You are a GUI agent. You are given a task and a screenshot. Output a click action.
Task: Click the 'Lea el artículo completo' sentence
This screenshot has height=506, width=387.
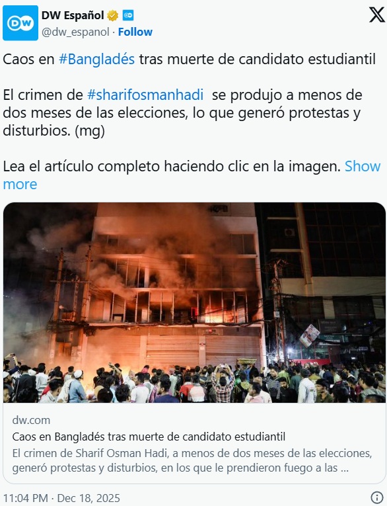coord(172,167)
